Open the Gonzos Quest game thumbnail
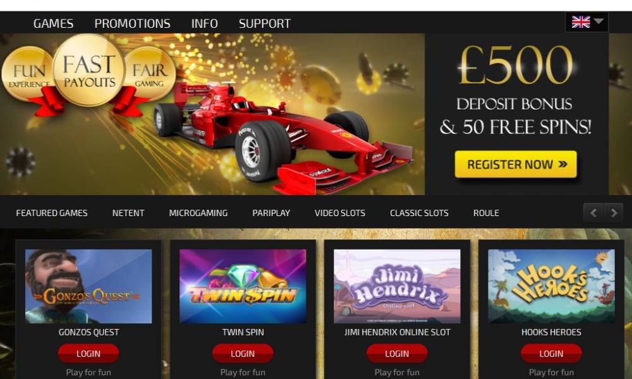This screenshot has height=379, width=632. click(x=88, y=286)
